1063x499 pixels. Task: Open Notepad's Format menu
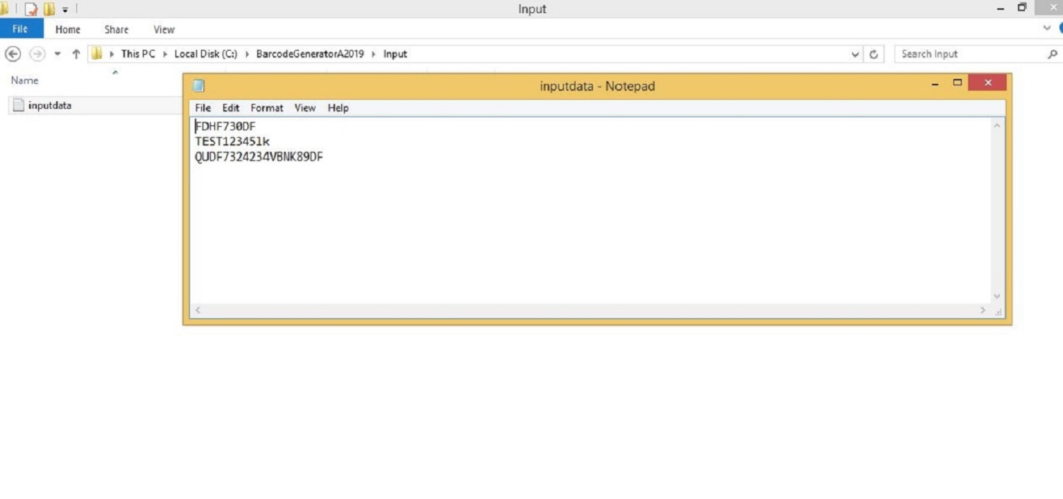tap(267, 108)
